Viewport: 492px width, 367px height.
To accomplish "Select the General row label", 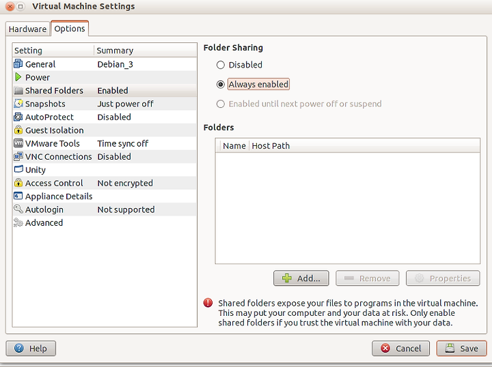I will pos(40,64).
